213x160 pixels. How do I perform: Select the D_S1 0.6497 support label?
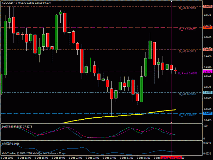[187, 115]
